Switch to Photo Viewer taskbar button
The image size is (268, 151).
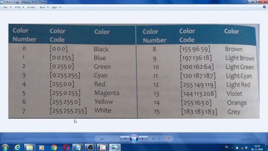tap(115, 147)
